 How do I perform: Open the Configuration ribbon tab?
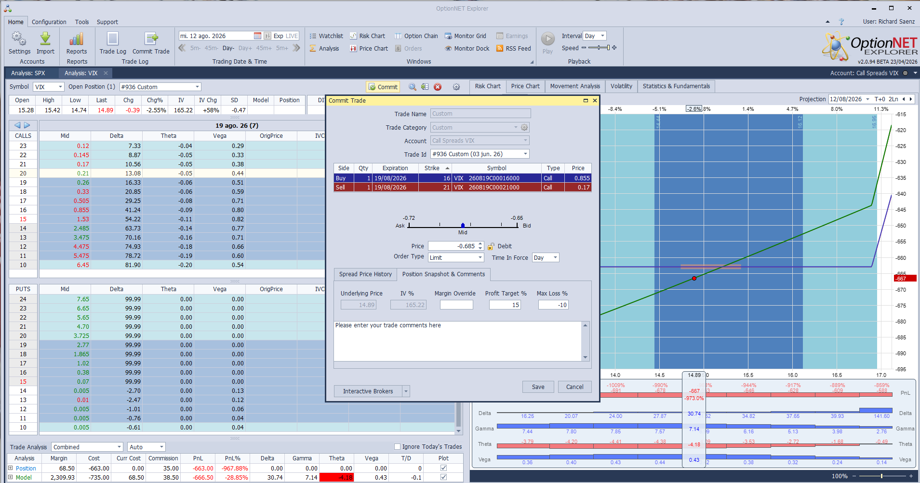[x=49, y=22]
